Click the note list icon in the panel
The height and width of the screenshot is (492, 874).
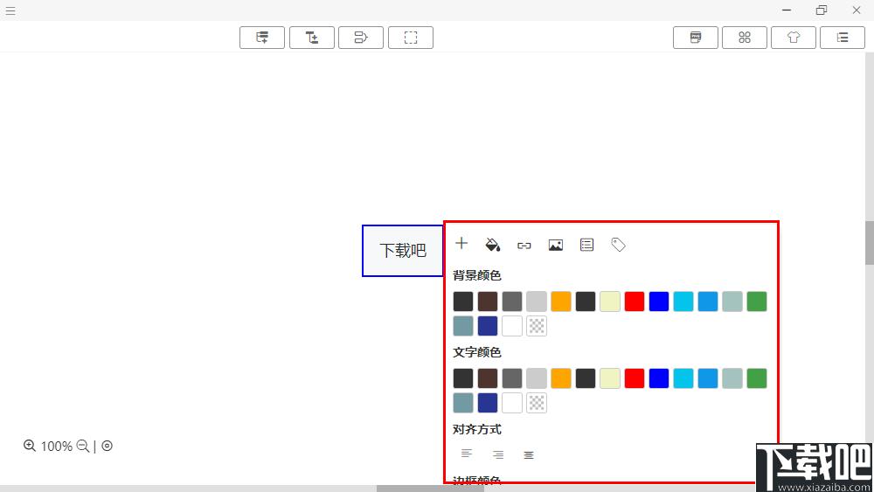click(x=587, y=245)
